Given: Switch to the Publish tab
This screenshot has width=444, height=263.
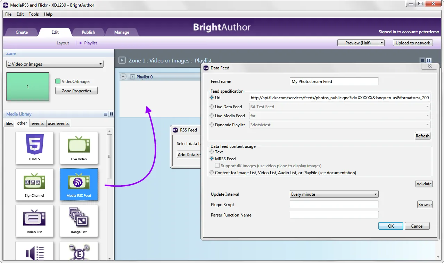Looking at the screenshot, I should [88, 32].
